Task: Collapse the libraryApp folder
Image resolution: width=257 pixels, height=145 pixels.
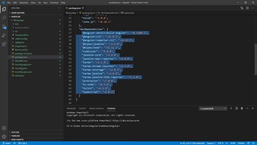Action: click(x=36, y=20)
